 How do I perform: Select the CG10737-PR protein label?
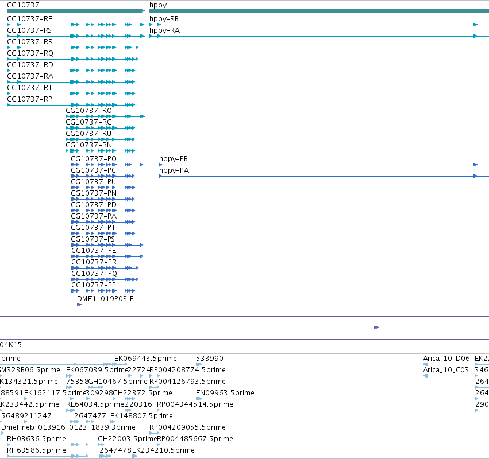[x=94, y=262]
